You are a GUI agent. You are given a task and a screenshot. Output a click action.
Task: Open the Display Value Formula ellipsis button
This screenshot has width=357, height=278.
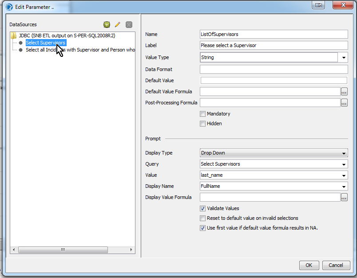(344, 197)
